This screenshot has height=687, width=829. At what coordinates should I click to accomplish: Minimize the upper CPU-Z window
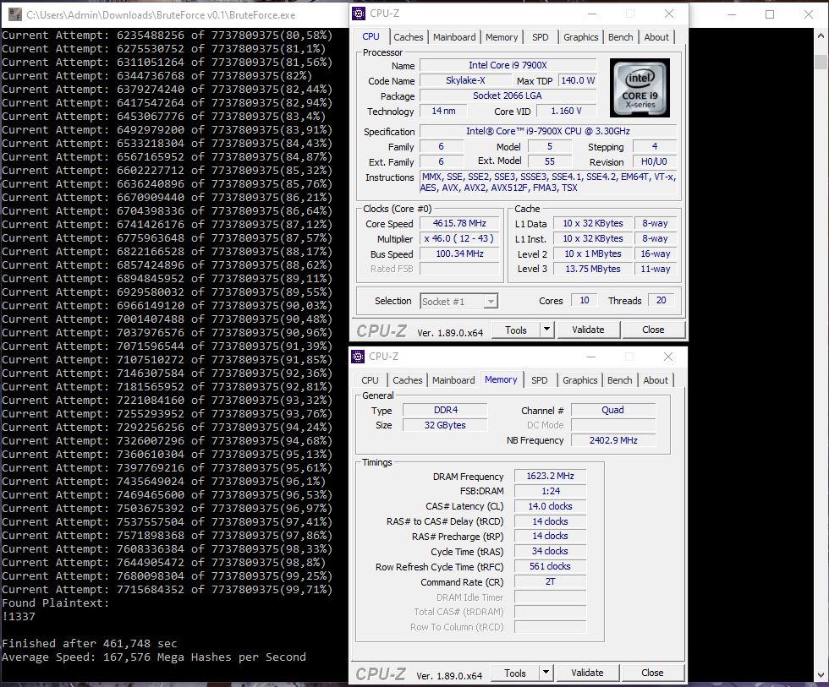592,14
